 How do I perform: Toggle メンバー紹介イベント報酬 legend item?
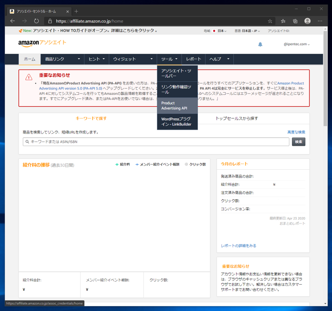(157, 164)
